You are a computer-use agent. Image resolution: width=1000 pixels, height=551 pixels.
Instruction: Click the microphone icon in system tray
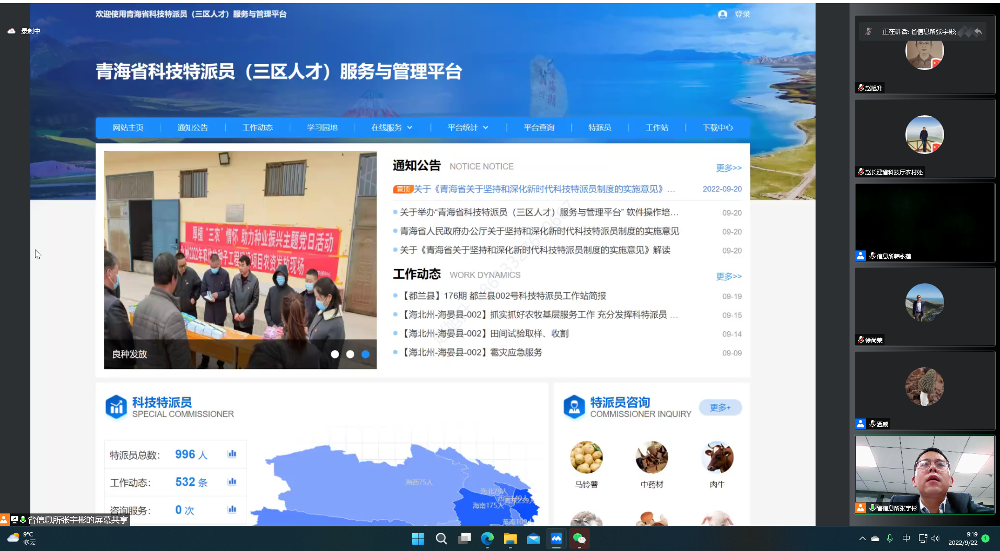point(890,538)
